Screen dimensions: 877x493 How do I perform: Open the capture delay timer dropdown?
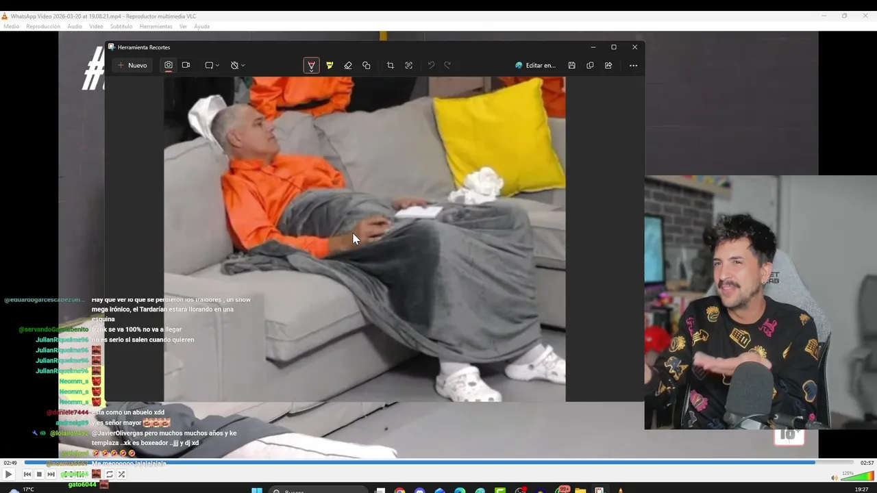coord(238,65)
